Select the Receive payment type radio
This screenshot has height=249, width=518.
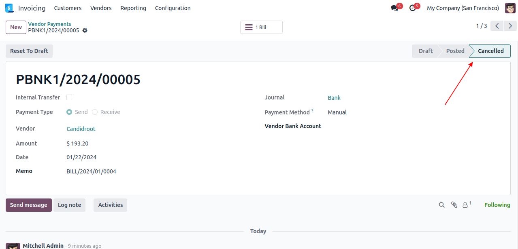pos(95,112)
